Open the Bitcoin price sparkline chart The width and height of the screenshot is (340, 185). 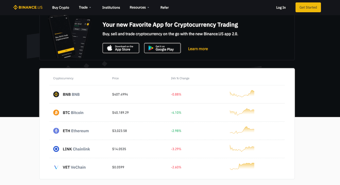(242, 112)
